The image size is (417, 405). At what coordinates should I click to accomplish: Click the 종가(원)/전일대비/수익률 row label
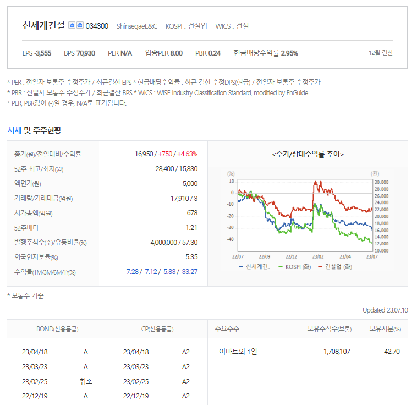click(48, 154)
